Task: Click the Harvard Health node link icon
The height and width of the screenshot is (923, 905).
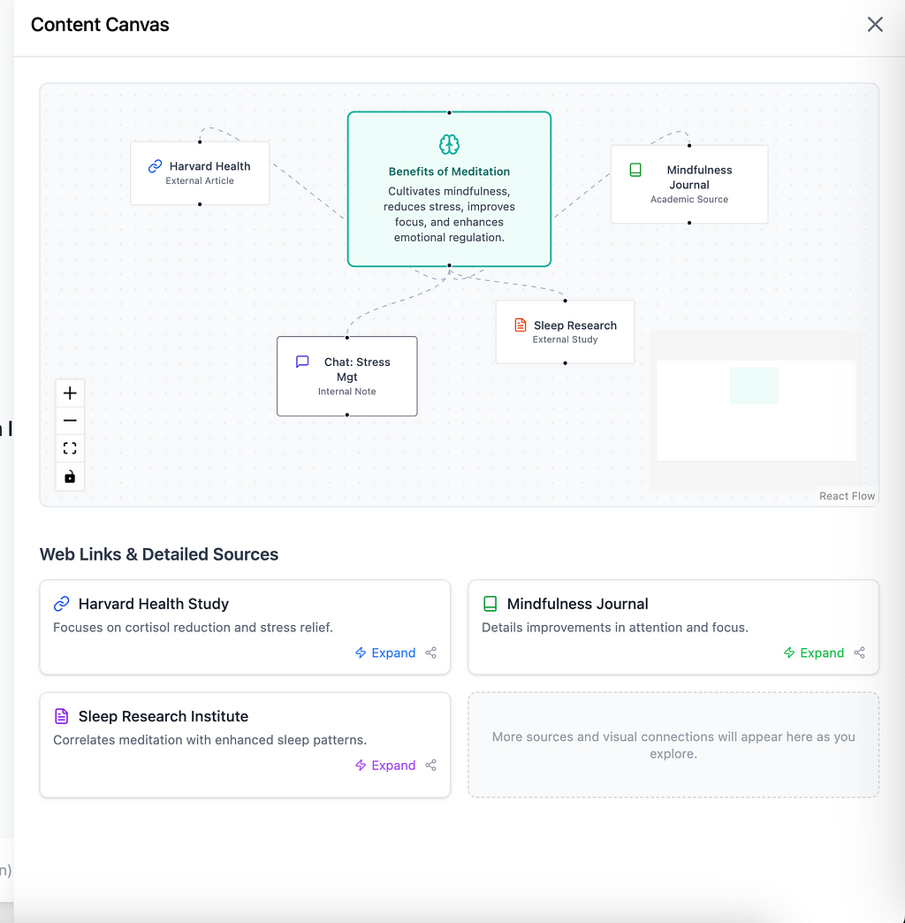Action: (155, 166)
